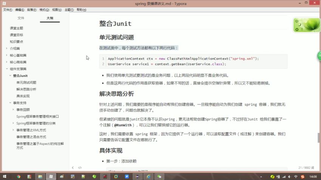Click the Typora app icon in title bar
This screenshot has width=321, height=180.
pos(4,3)
